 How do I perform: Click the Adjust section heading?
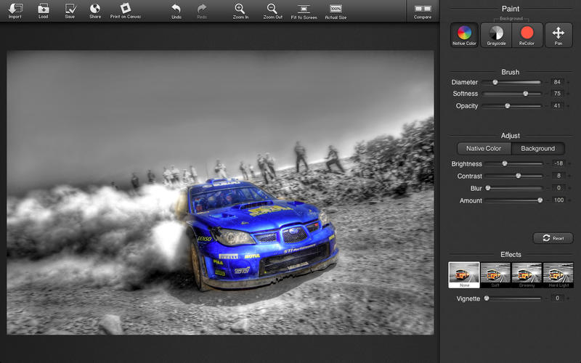(511, 136)
